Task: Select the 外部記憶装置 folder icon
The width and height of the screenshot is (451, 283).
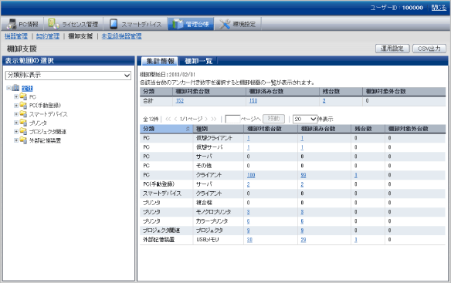Action: (23, 140)
